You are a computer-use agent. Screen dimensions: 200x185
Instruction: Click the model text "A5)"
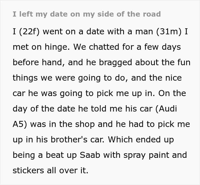pyautogui.click(x=20, y=124)
